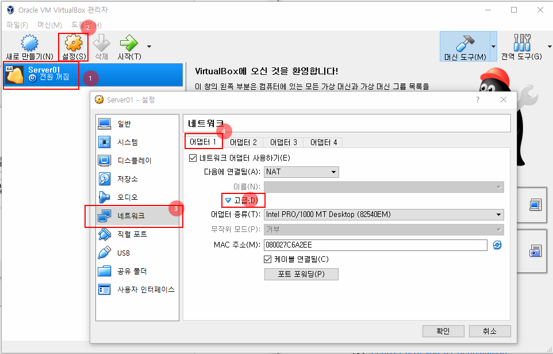The width and height of the screenshot is (553, 354).
Task: Open dropdown arrow next to 시작 button
Action: 149,46
